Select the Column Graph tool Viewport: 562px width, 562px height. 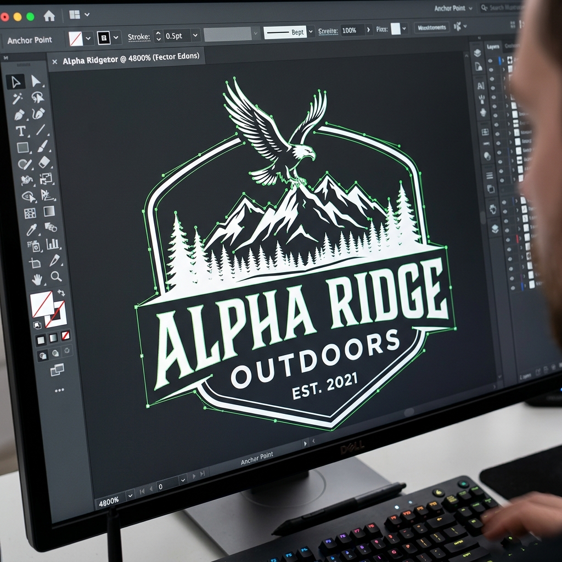pyautogui.click(x=53, y=244)
